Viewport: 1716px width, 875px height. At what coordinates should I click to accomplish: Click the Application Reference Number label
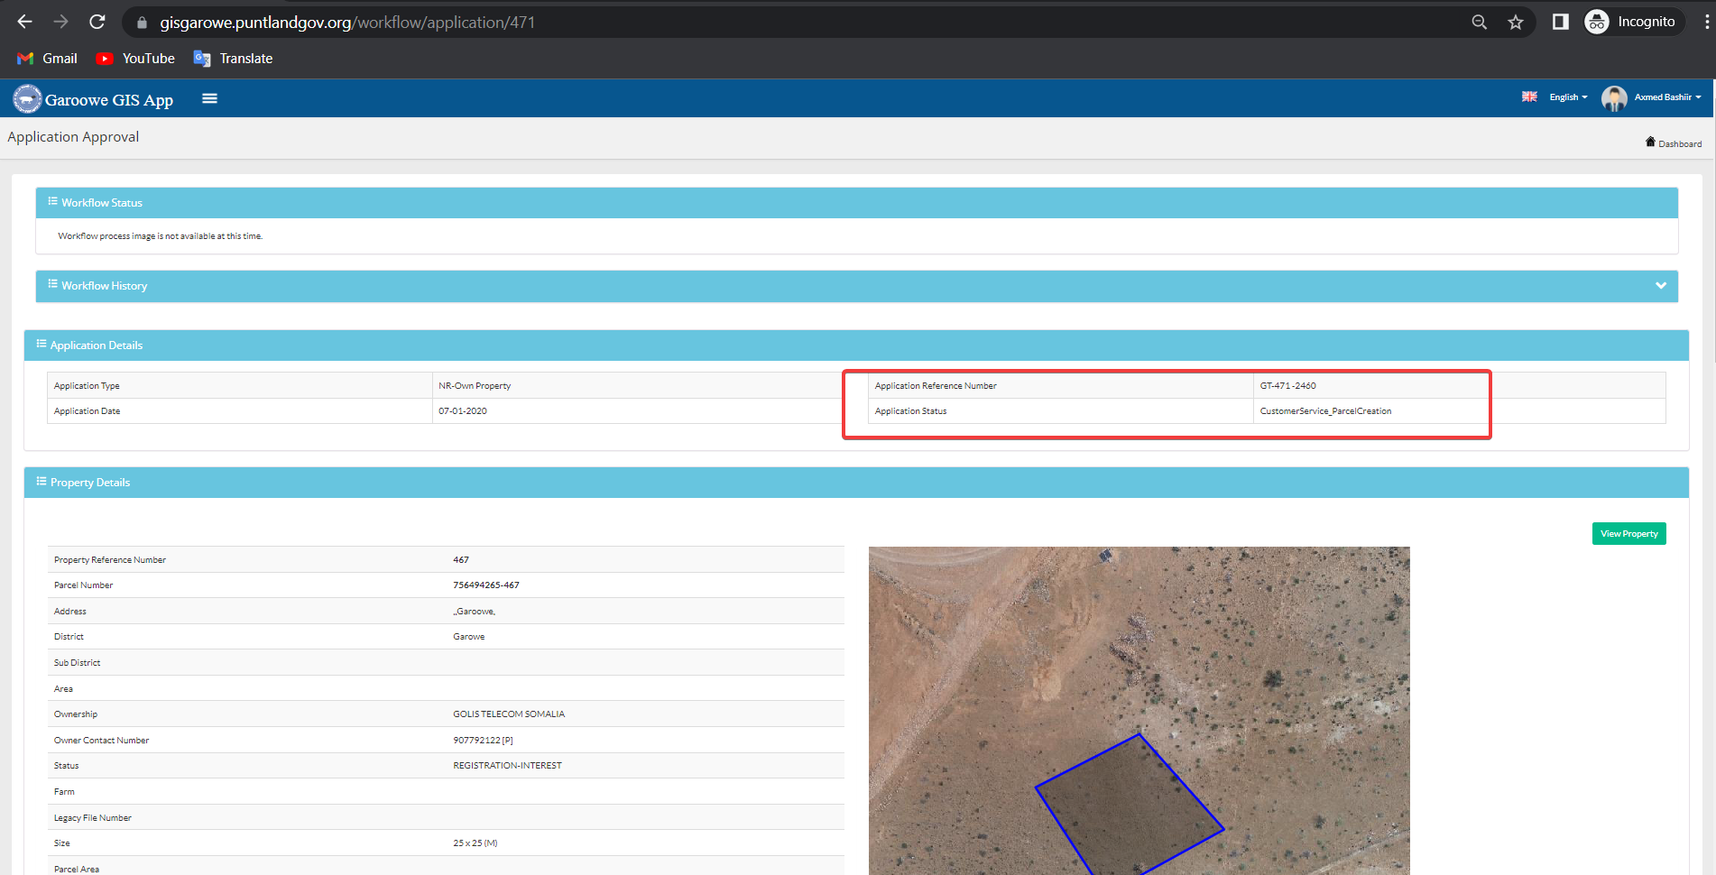click(x=936, y=386)
